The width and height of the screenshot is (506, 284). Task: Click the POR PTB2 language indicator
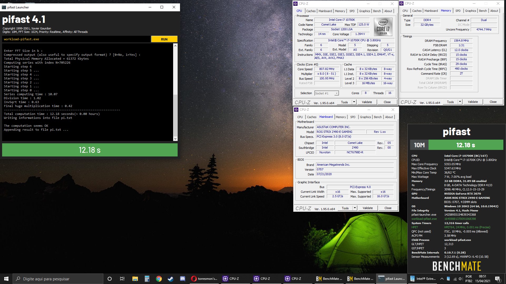pos(469,279)
